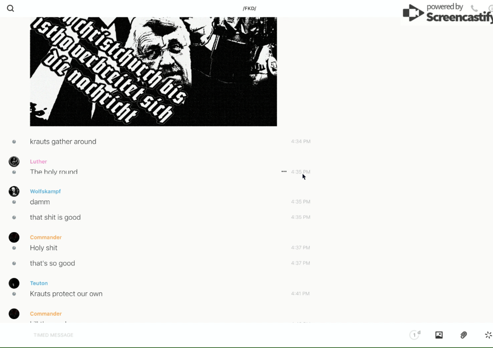
Task: Click the status dot beside "that shit is good"
Action: click(x=14, y=217)
